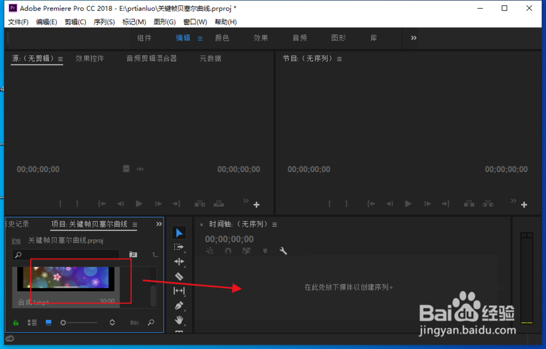Open timeline display settings wrench
546x349 pixels.
pos(283,251)
